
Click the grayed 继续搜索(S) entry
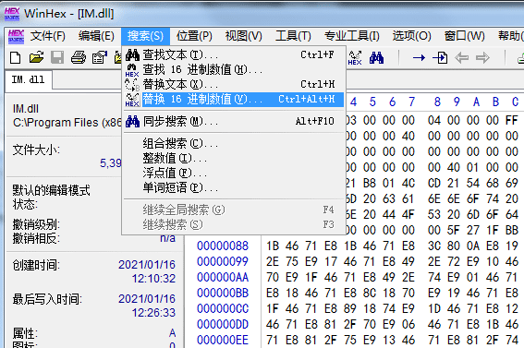pyautogui.click(x=234, y=224)
